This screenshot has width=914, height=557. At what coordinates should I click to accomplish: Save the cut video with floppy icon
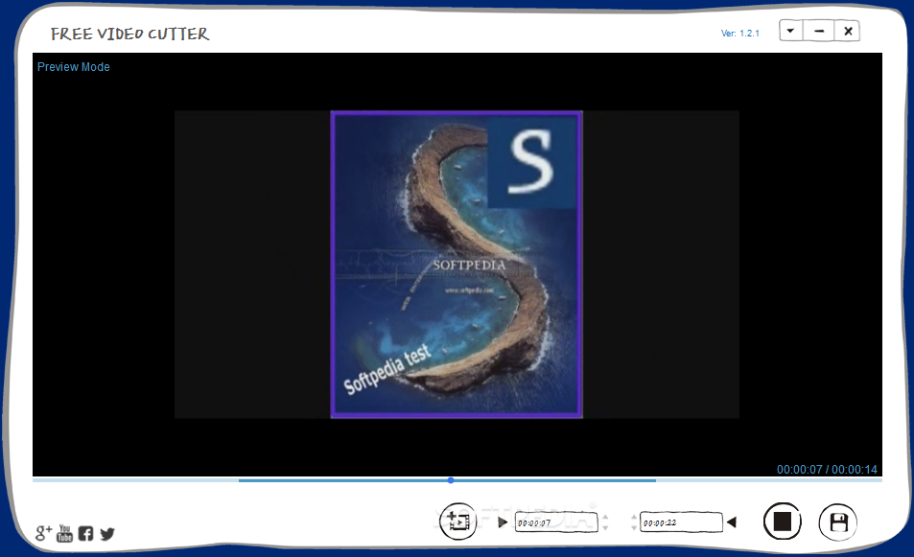click(838, 522)
